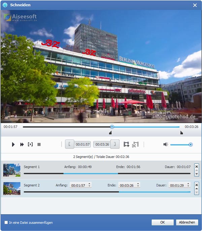Image resolution: width=202 pixels, height=231 pixels.
Task: Click Segment 2 range bar
Action: 107,192
